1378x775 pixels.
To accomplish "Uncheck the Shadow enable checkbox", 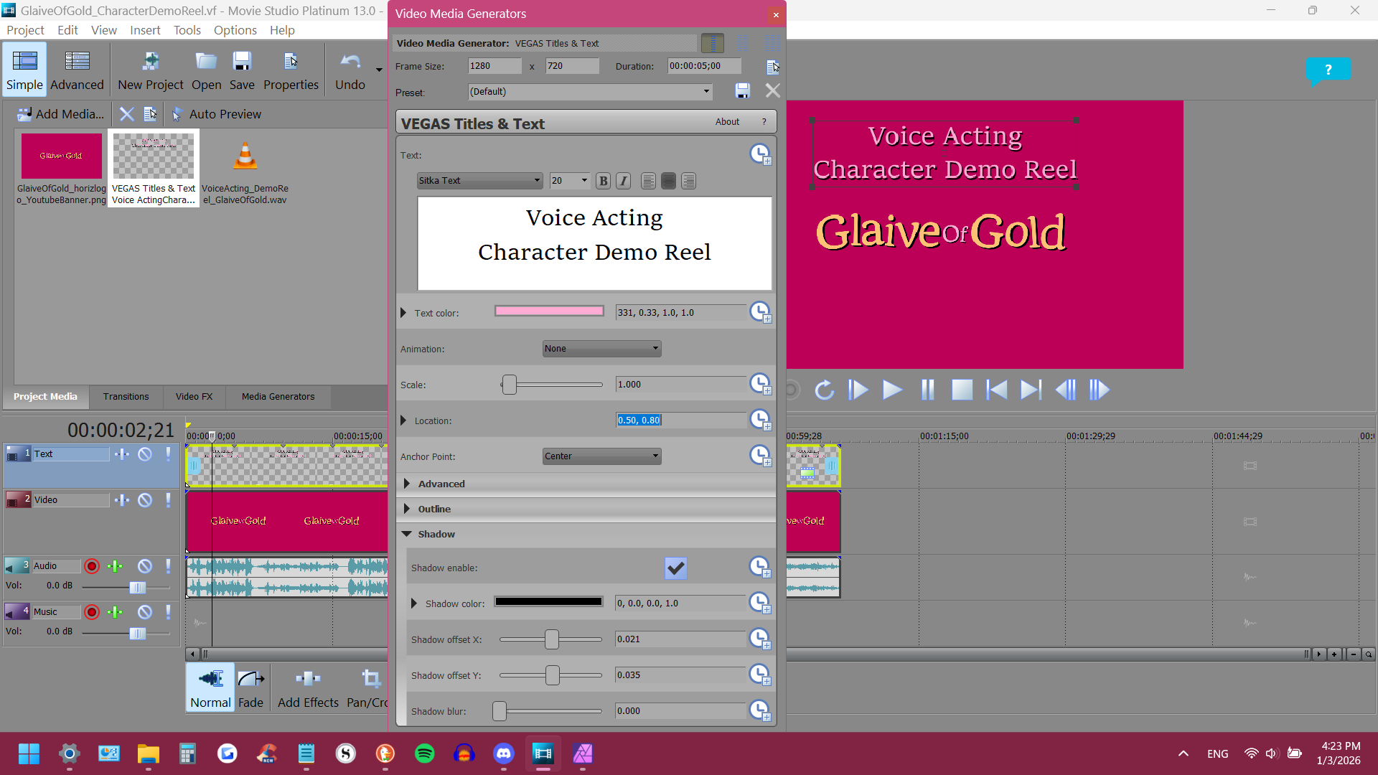I will [675, 568].
